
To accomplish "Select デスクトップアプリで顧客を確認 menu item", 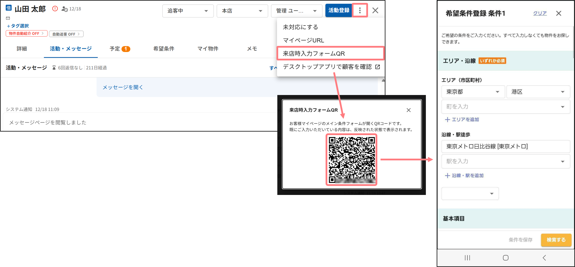I will pyautogui.click(x=331, y=67).
